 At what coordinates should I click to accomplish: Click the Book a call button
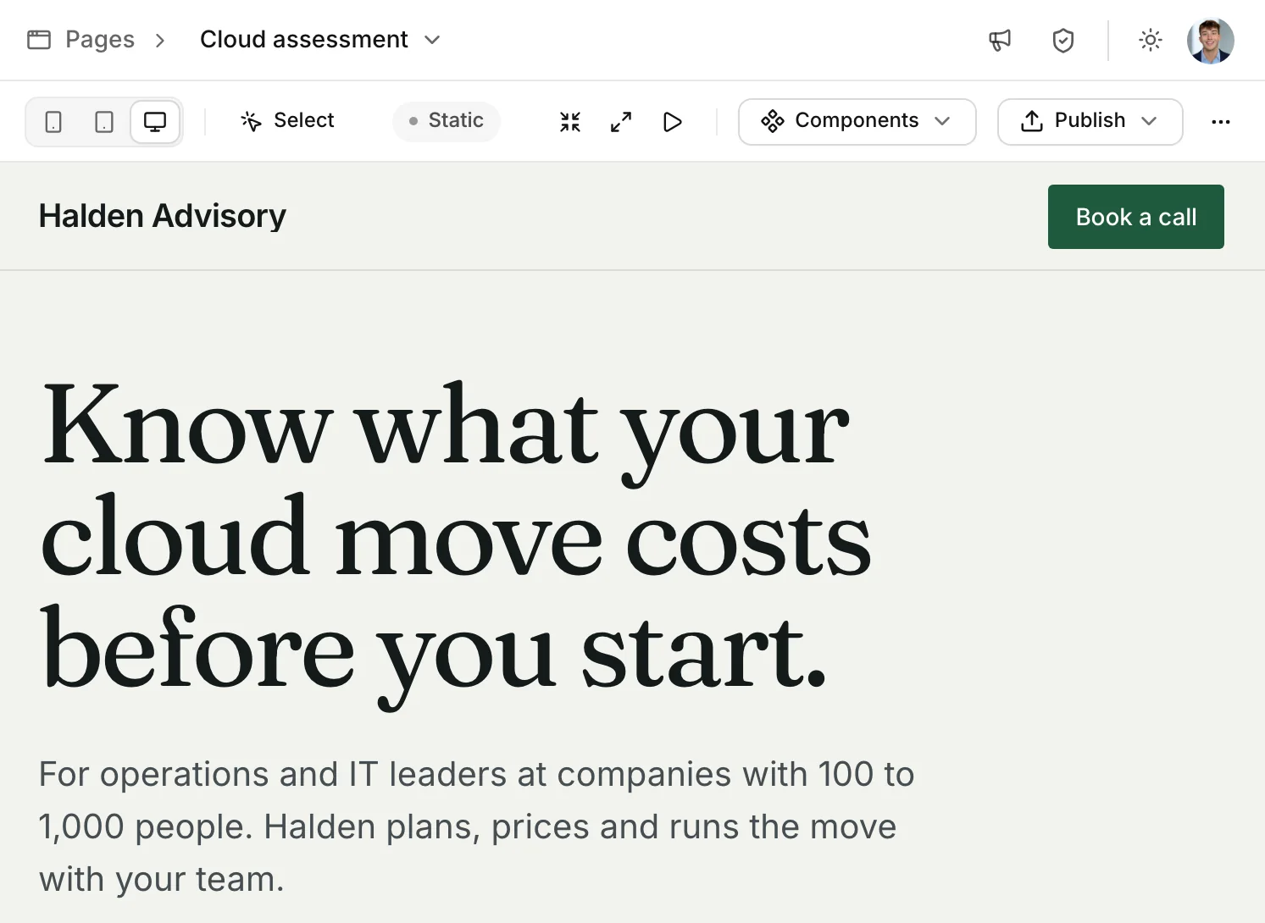1136,217
